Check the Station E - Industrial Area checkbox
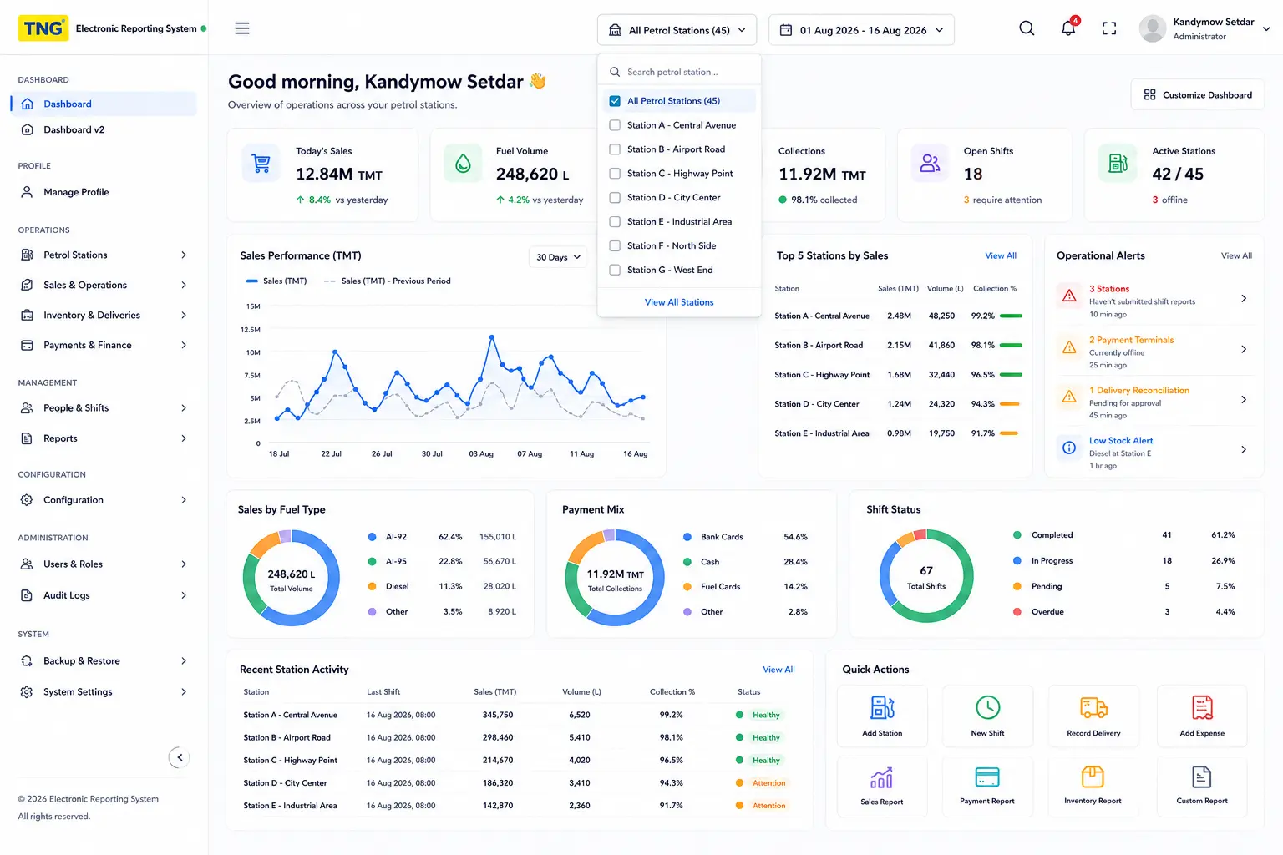Viewport: 1283px width, 855px height. (x=615, y=222)
